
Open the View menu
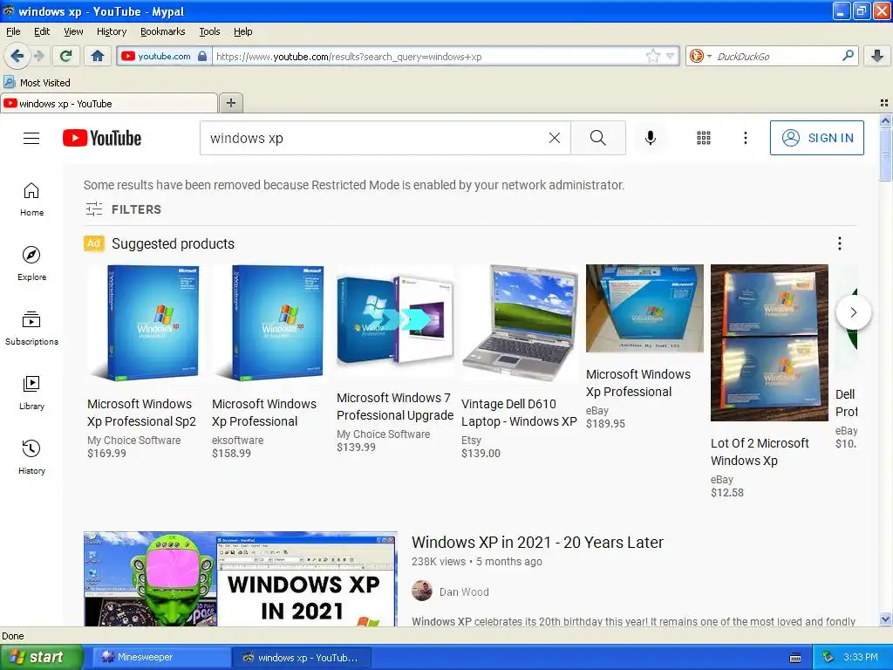pyautogui.click(x=73, y=31)
